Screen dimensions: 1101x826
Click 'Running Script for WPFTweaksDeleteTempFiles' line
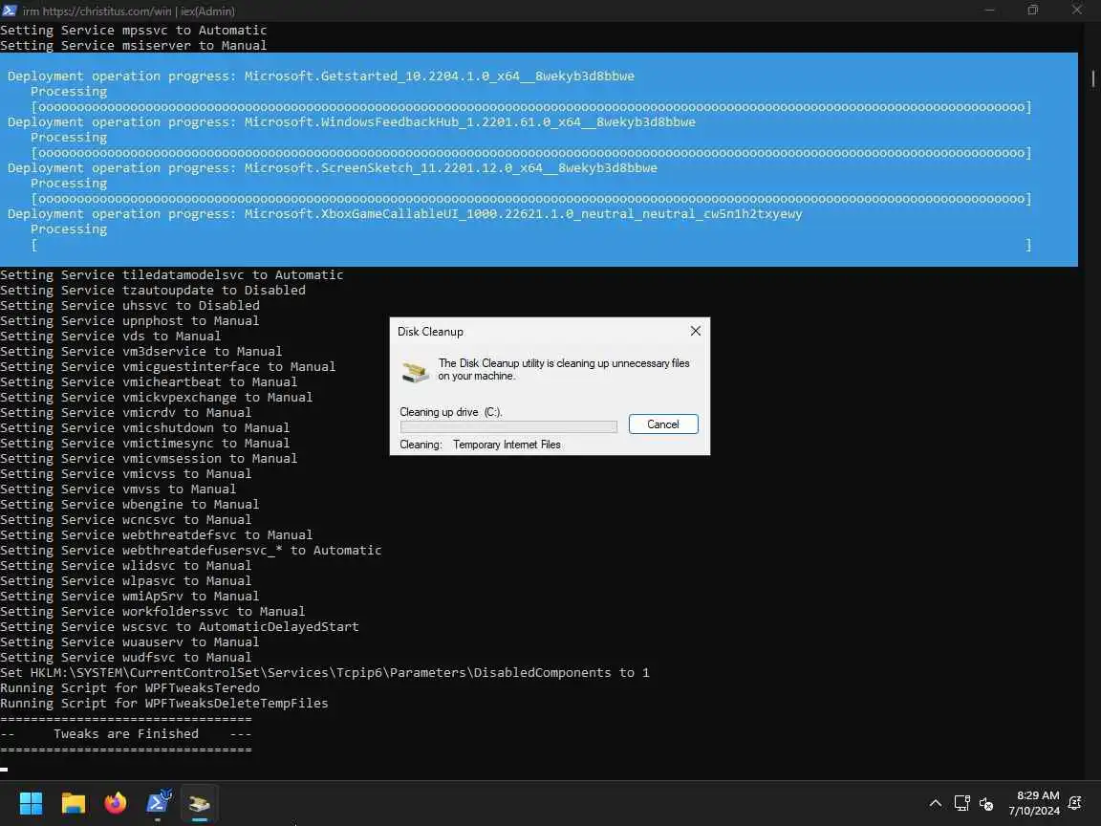coord(164,703)
